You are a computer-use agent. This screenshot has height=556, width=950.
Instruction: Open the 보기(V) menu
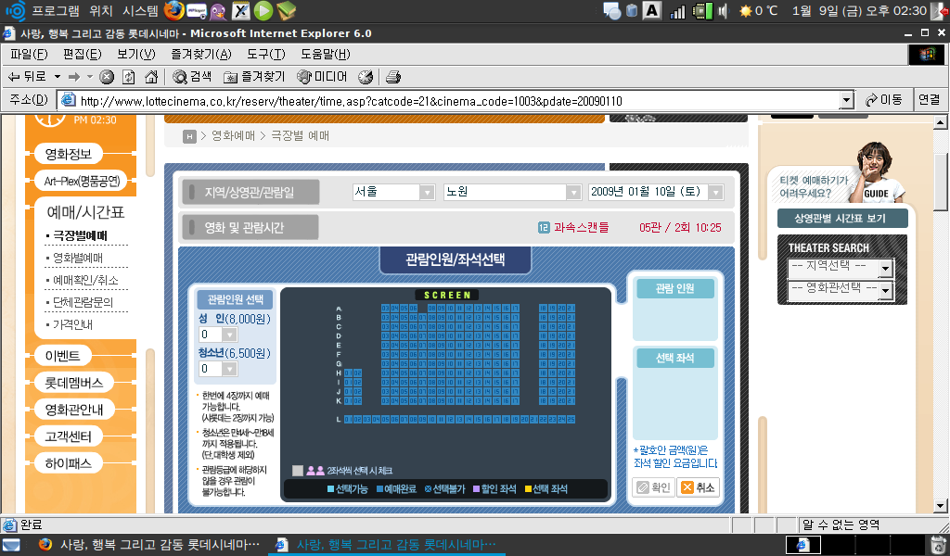pos(136,55)
